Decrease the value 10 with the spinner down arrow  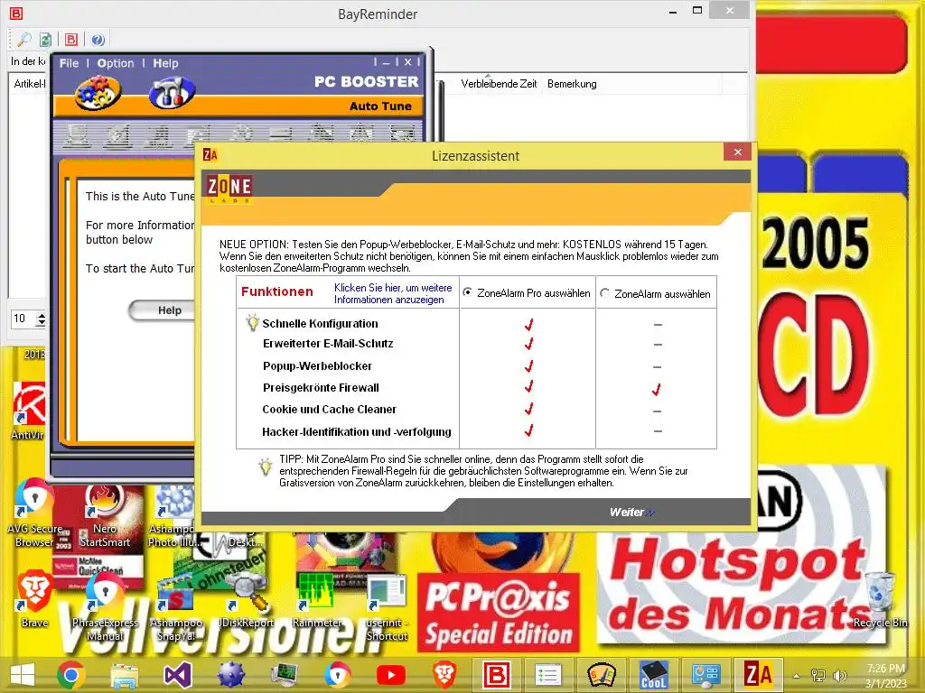point(41,323)
